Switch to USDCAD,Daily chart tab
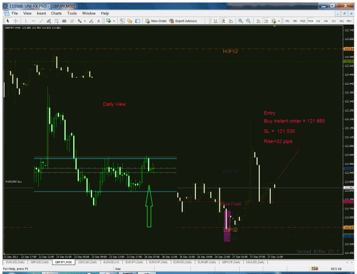357x274 pixels. click(87, 262)
